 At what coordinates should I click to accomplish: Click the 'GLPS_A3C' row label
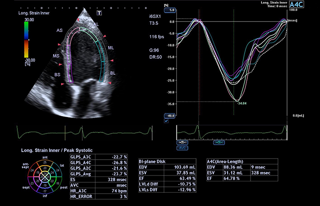[80, 157]
